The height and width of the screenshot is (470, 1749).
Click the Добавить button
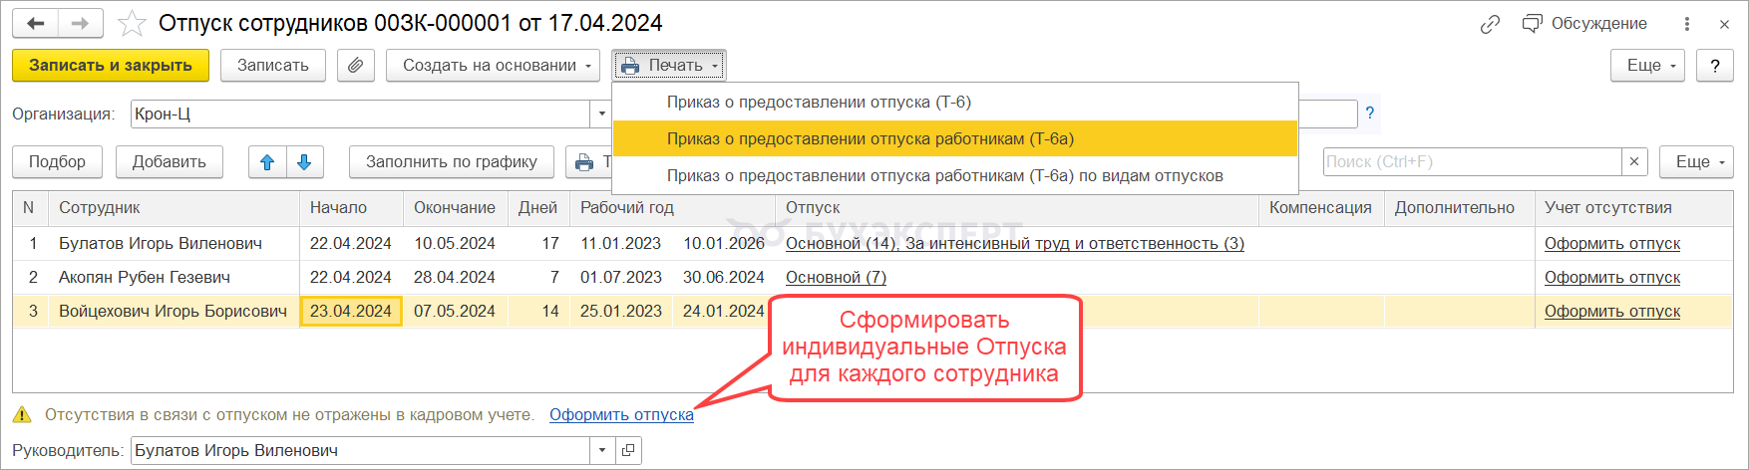click(170, 161)
